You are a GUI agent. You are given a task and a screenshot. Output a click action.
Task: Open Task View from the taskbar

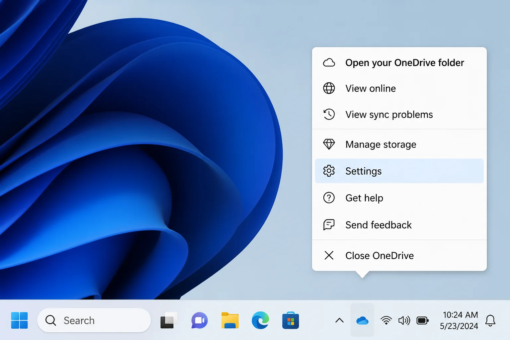pyautogui.click(x=169, y=320)
